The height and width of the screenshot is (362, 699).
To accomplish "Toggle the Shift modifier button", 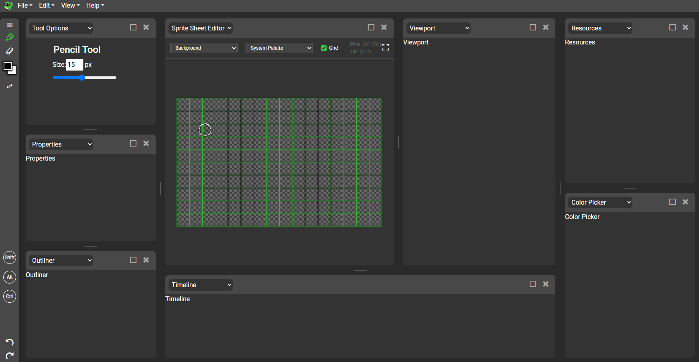I will click(10, 257).
